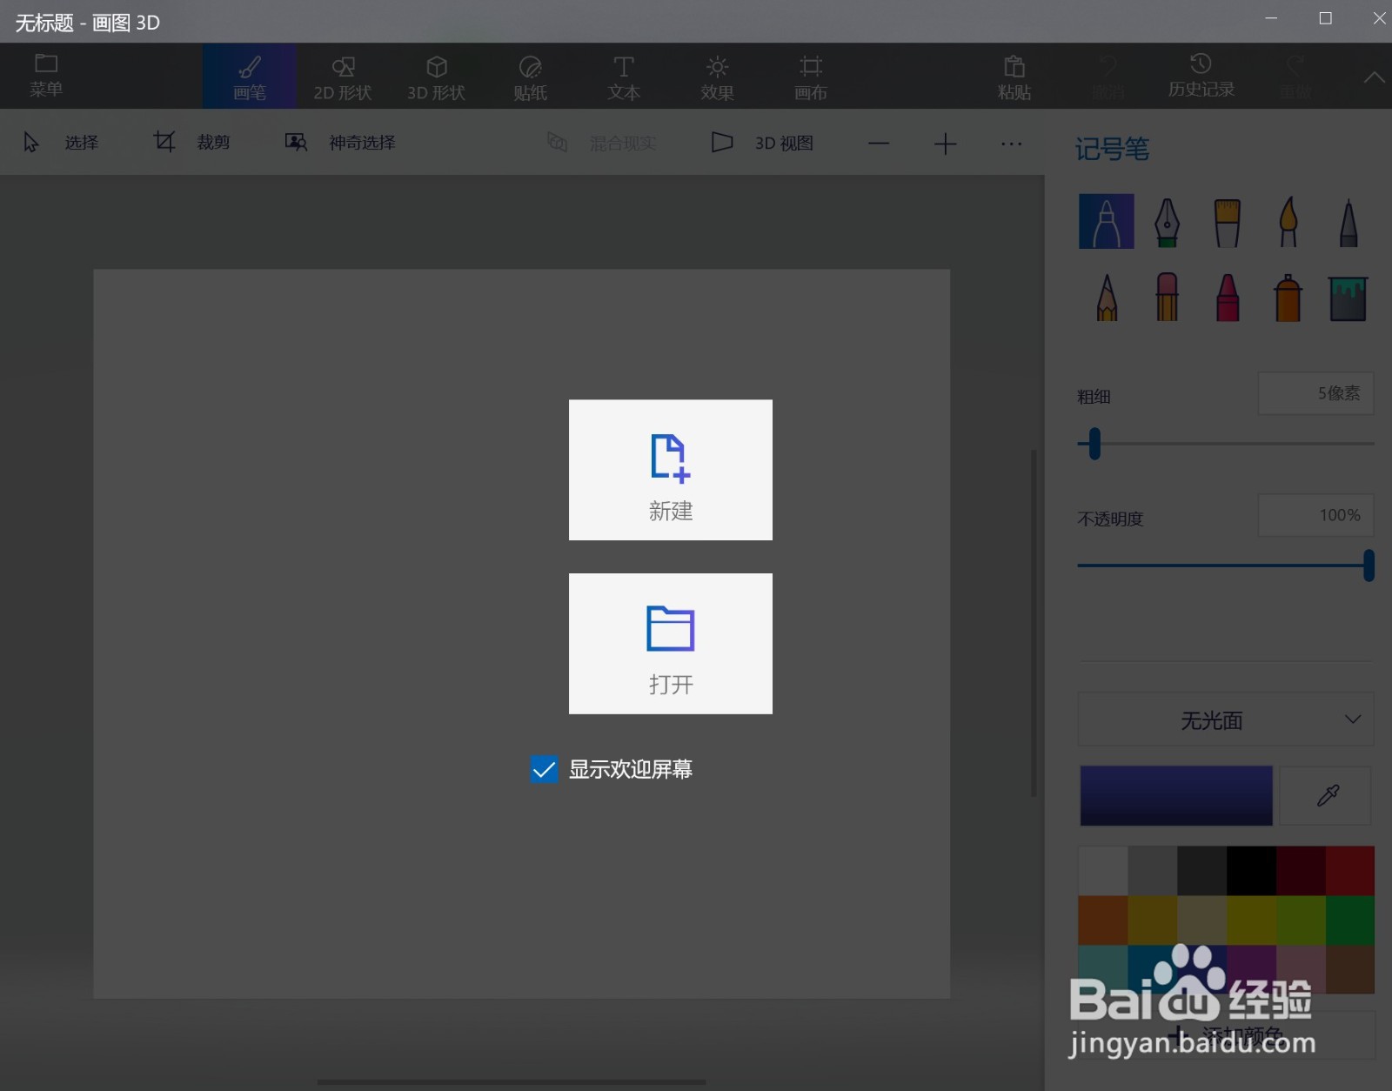Open the 3D 形状 shapes panel
This screenshot has width=1392, height=1091.
437,76
